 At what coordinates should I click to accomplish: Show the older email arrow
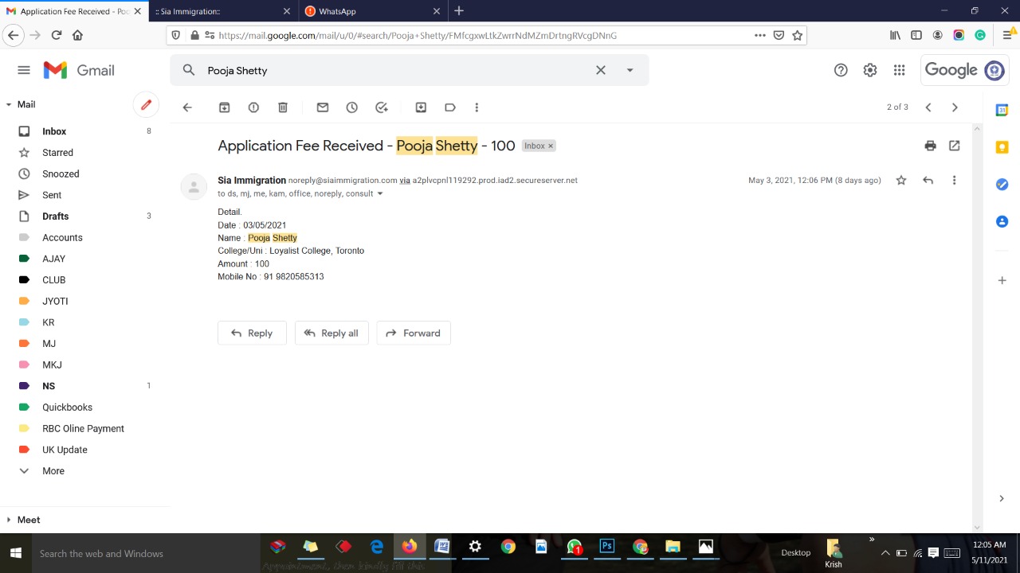(955, 107)
